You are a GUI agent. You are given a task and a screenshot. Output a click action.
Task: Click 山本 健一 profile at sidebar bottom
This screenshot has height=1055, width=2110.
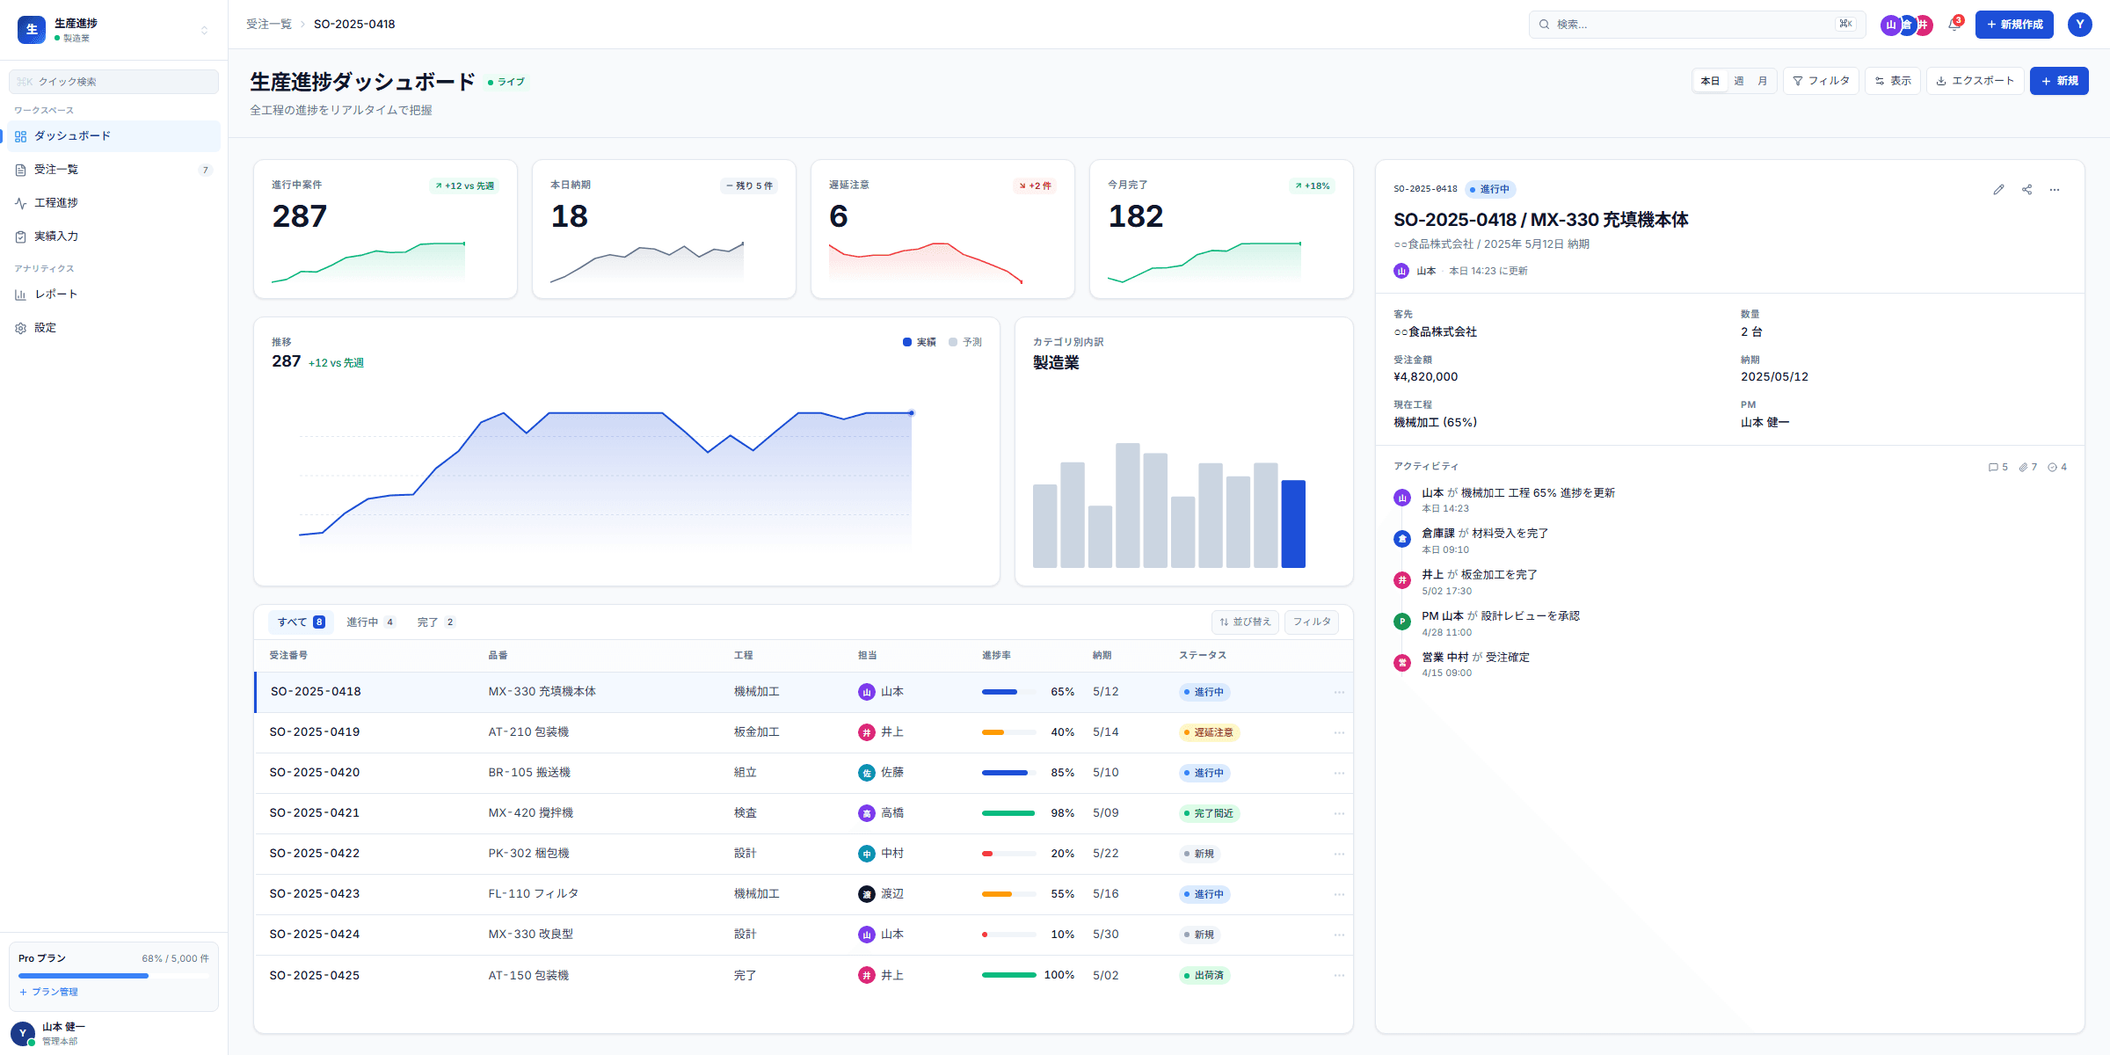(113, 1034)
